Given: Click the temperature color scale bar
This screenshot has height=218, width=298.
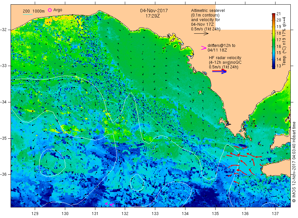Looking at the screenshot, I should point(273,41).
